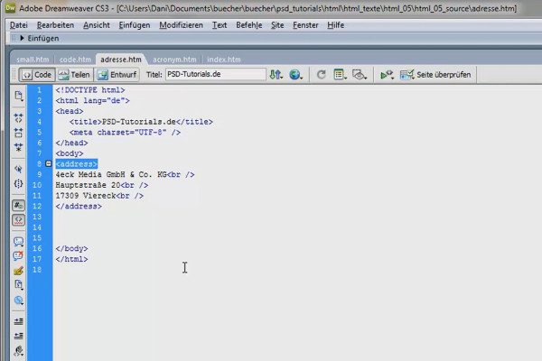Viewport: 542px width, 361px height.
Task: Open the Text menu
Action: [x=220, y=25]
